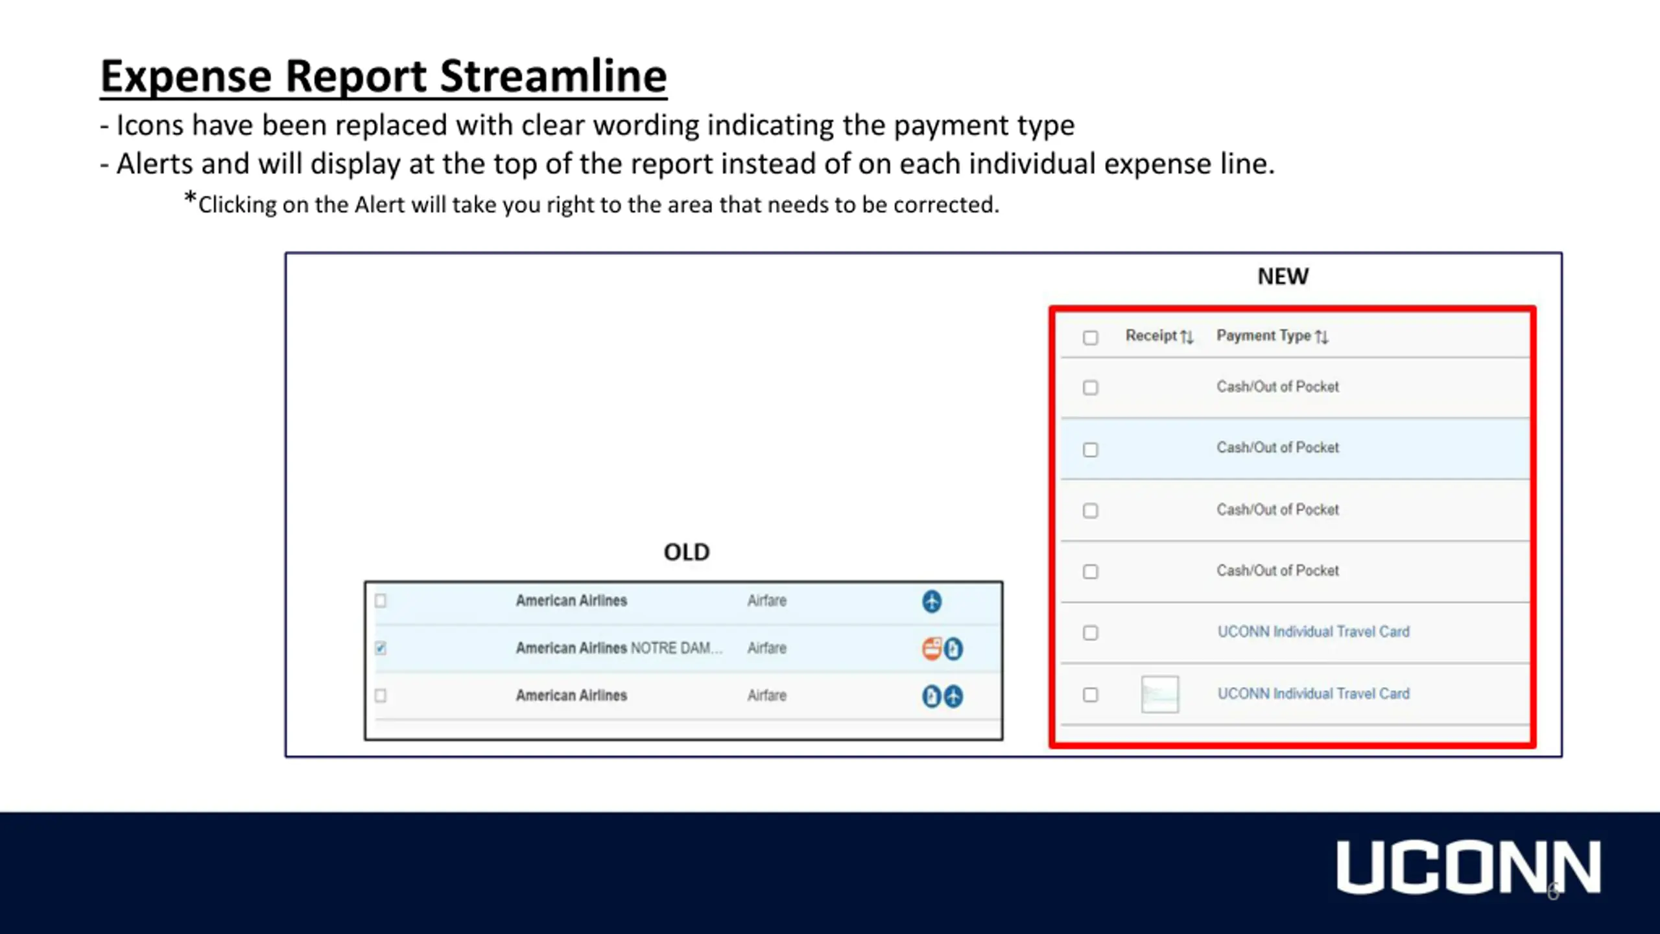Image resolution: width=1660 pixels, height=934 pixels.
Task: Uncheck the checked box on the American Airlines NOTRE DAM row
Action: [381, 648]
